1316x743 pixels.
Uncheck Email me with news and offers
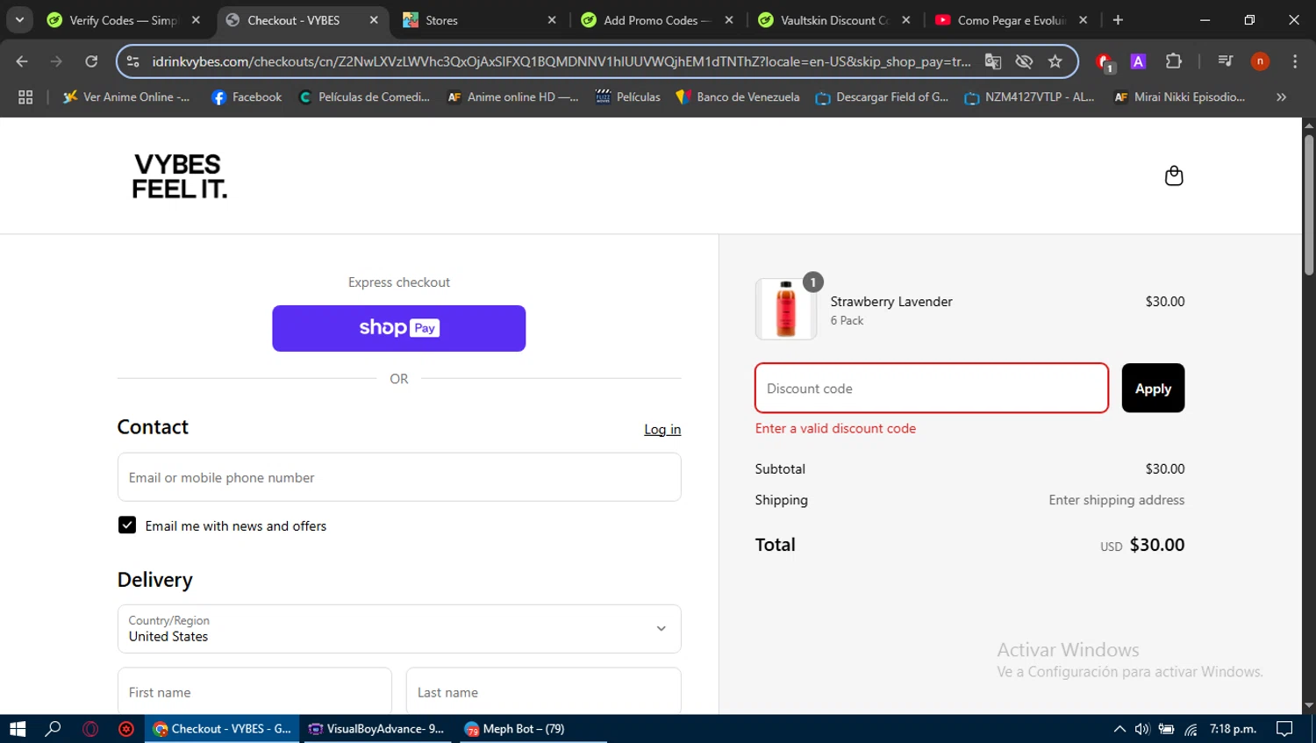tap(127, 525)
